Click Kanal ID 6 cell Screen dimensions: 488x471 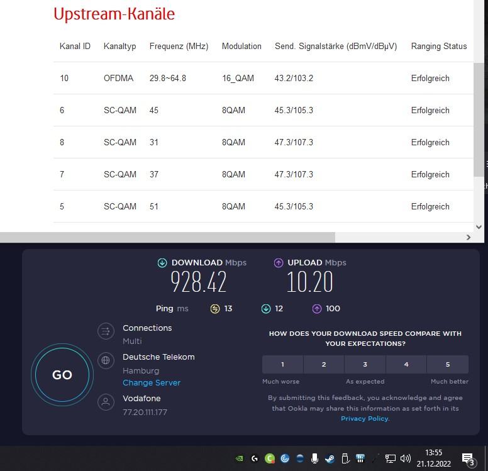click(x=62, y=110)
